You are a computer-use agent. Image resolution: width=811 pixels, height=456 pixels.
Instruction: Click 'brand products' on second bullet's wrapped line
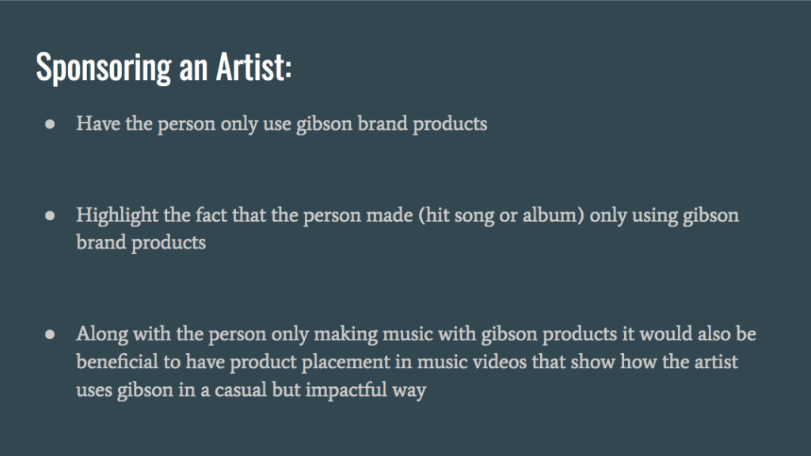[x=141, y=242]
